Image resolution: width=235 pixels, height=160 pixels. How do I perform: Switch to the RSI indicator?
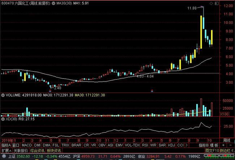(x=145, y=145)
